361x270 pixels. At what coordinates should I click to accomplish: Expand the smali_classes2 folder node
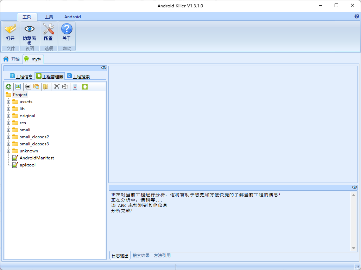(x=8, y=137)
